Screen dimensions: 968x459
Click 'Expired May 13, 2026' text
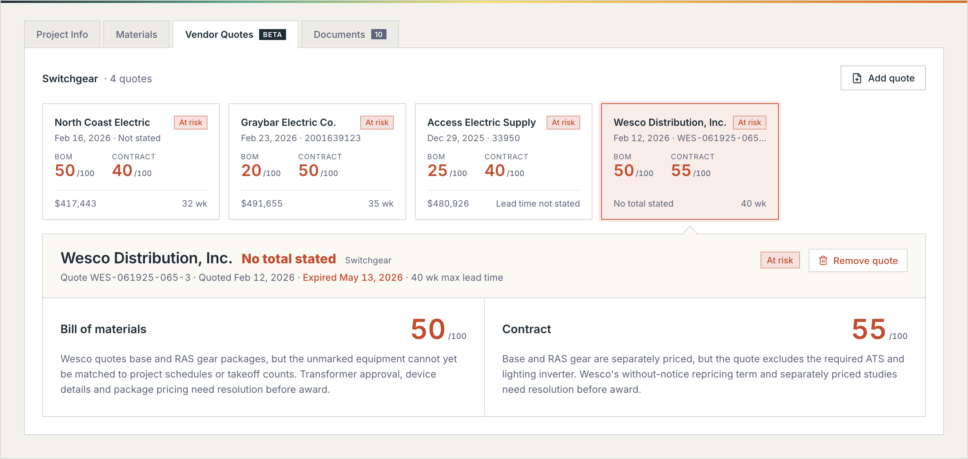pyautogui.click(x=353, y=278)
